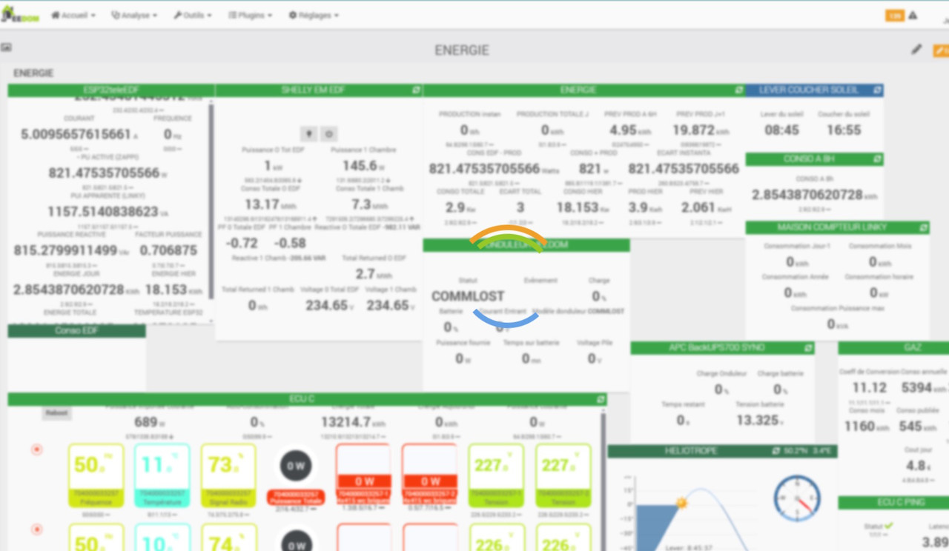Click the first red radio icon in ECU C
Viewport: 949px width, 551px height.
36,450
